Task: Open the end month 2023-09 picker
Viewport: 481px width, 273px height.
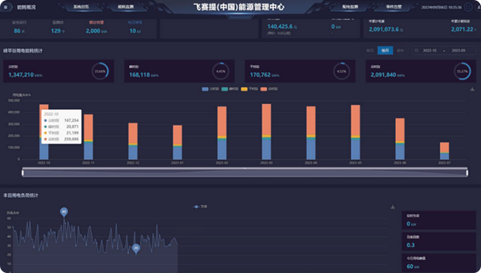Action: [458, 50]
